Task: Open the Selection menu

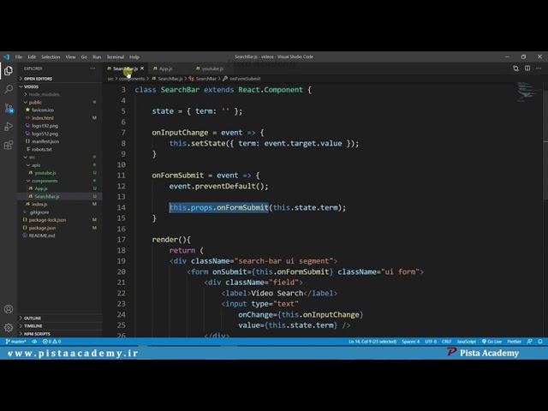Action: click(x=51, y=57)
